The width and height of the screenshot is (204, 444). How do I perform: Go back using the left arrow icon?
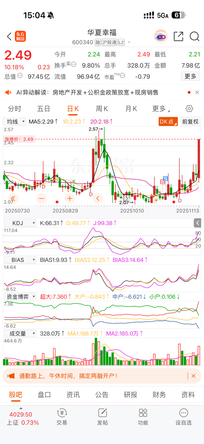pos(9,36)
